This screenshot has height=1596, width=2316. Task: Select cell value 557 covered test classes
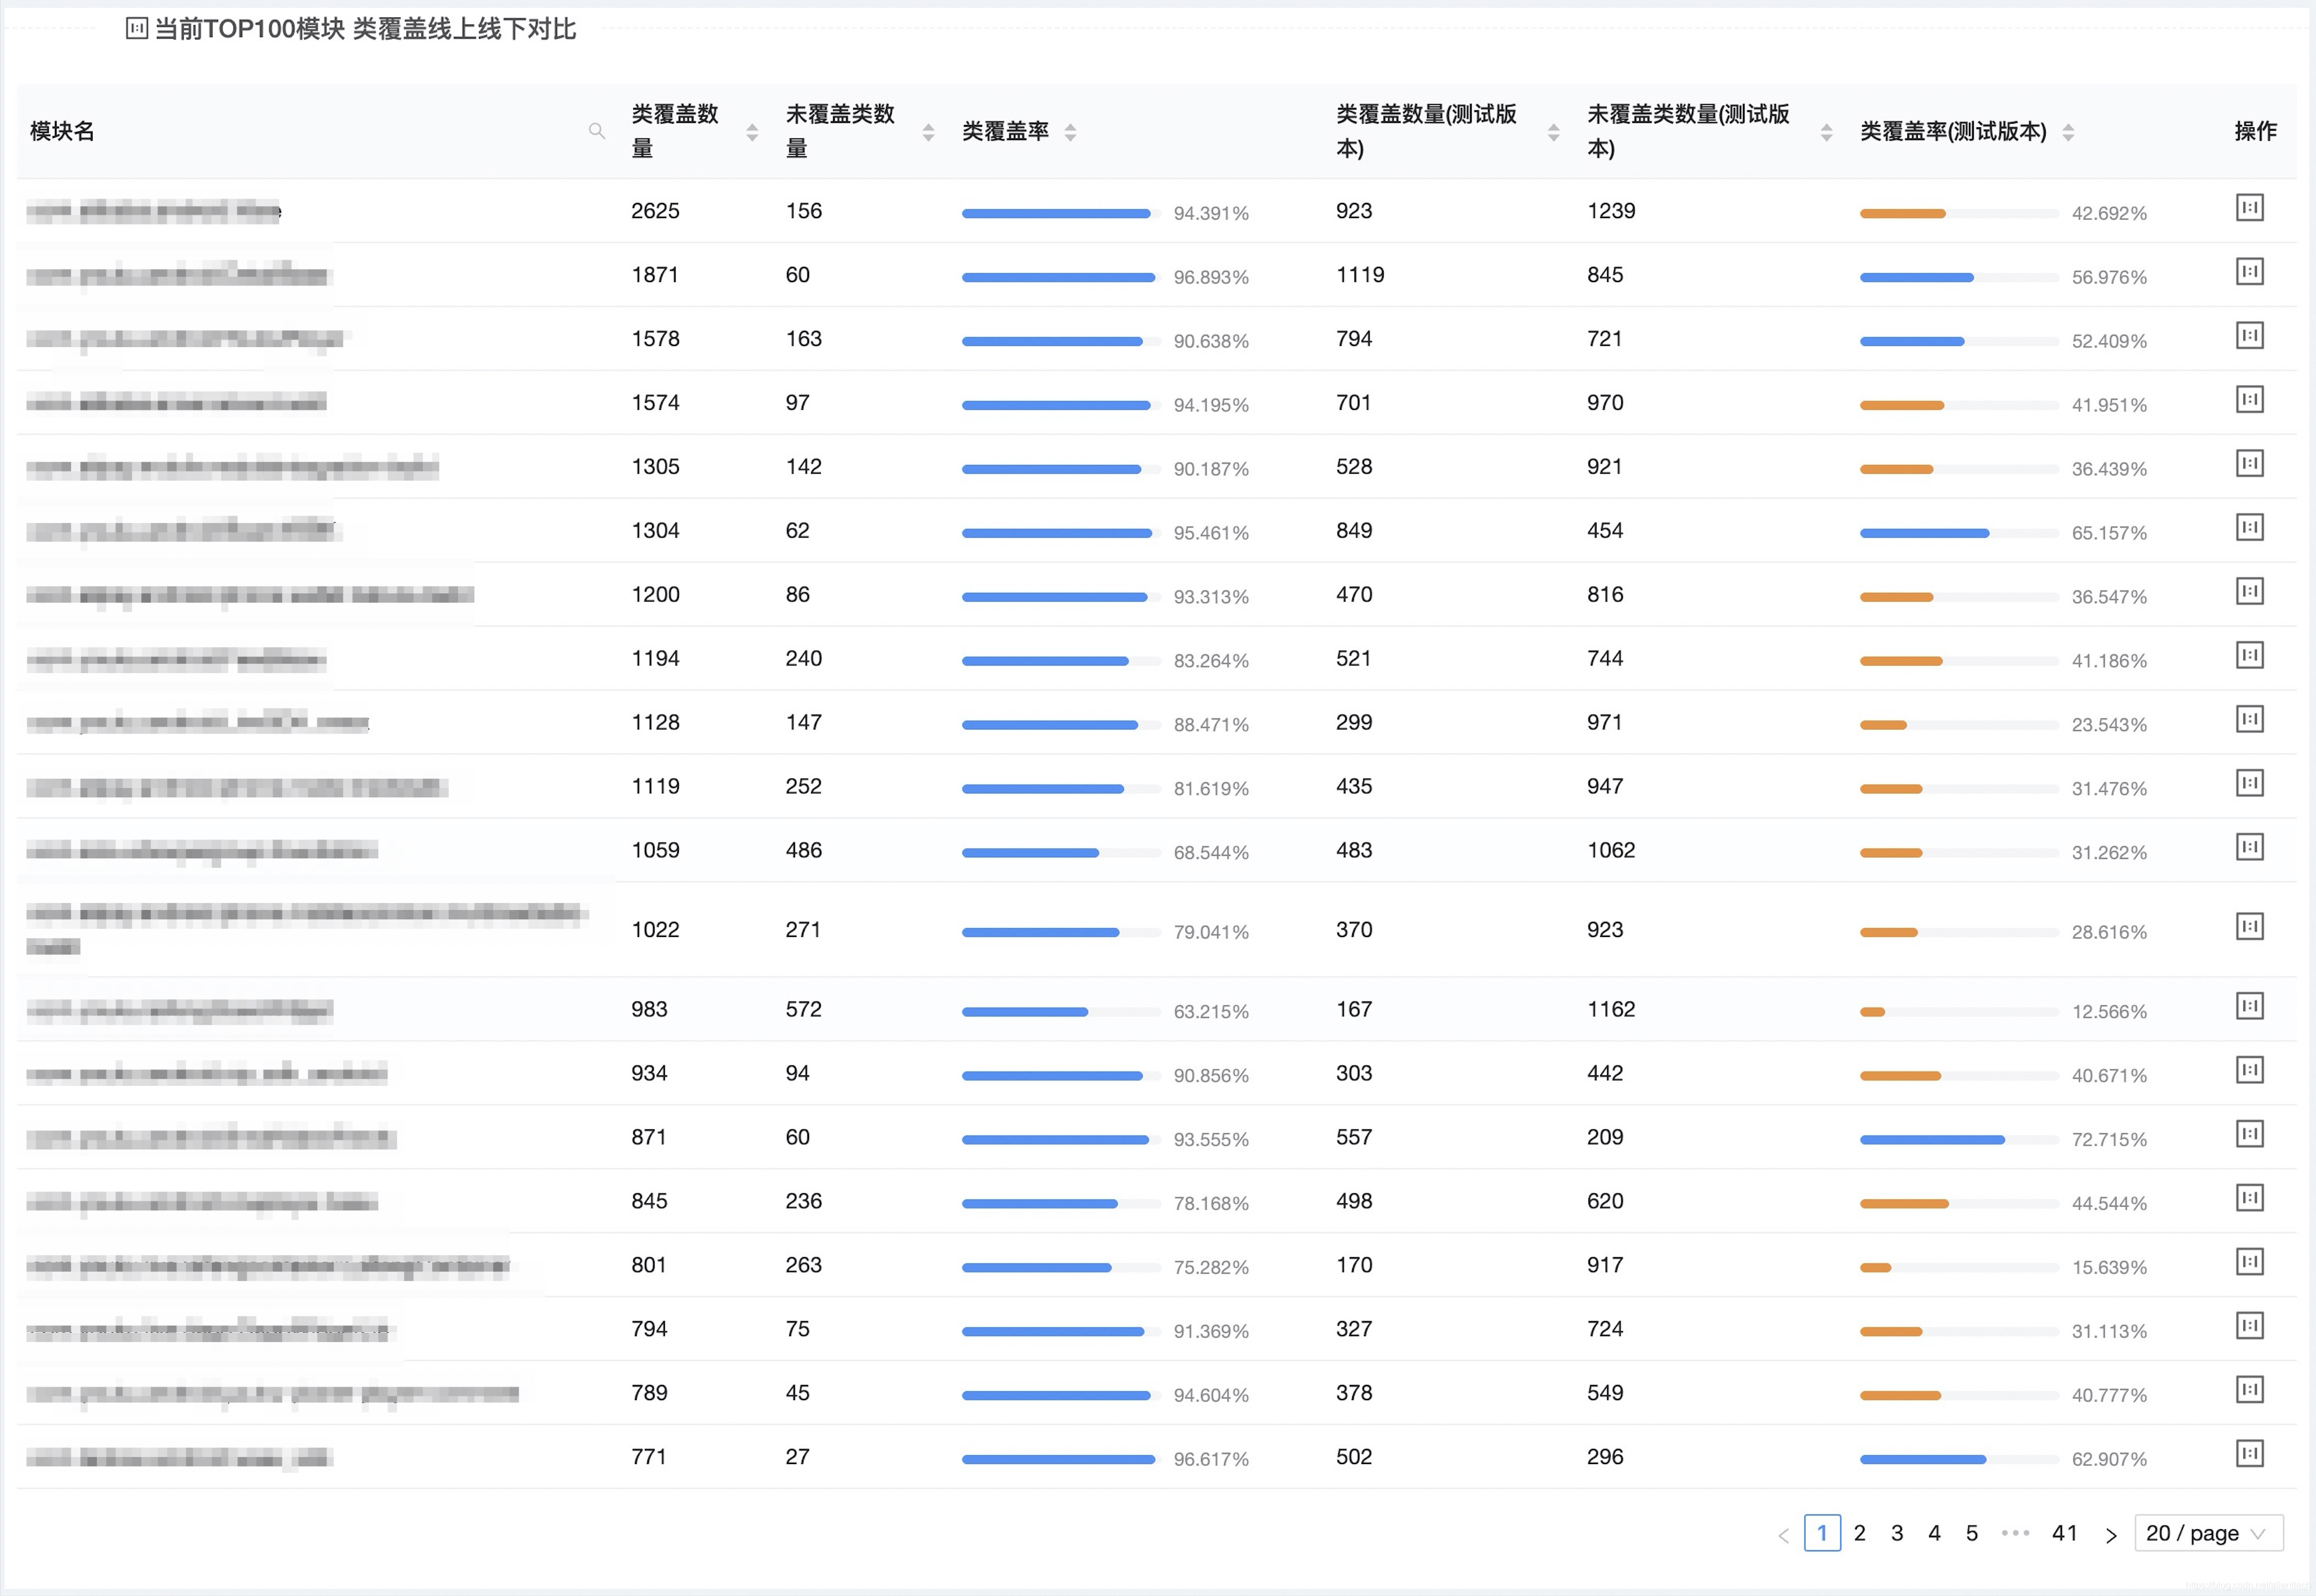pyautogui.click(x=1354, y=1137)
